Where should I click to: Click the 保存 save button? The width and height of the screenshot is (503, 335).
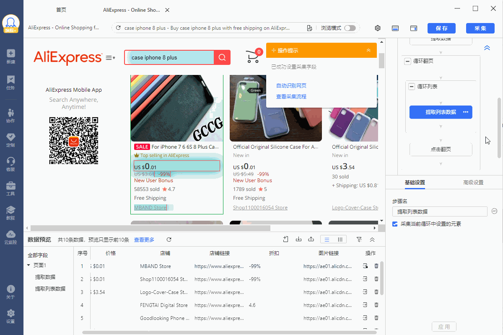click(442, 28)
